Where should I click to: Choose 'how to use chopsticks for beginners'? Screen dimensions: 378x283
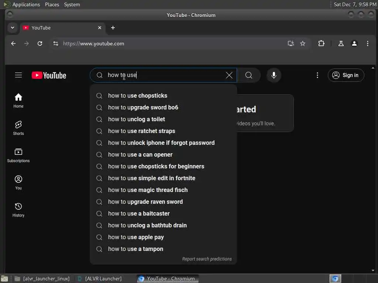(x=163, y=166)
